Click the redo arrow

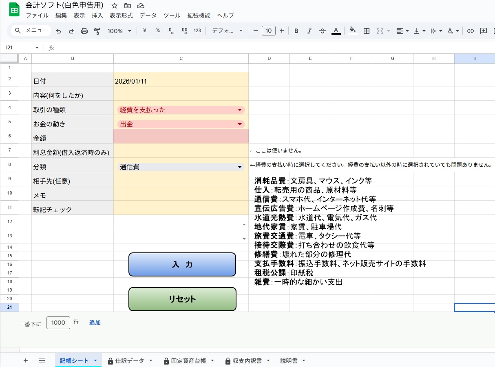point(71,31)
